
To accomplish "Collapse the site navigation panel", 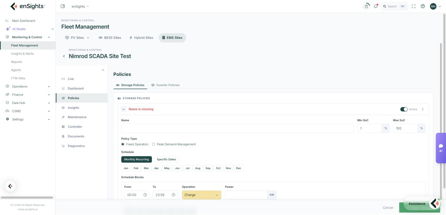I will pyautogui.click(x=103, y=70).
